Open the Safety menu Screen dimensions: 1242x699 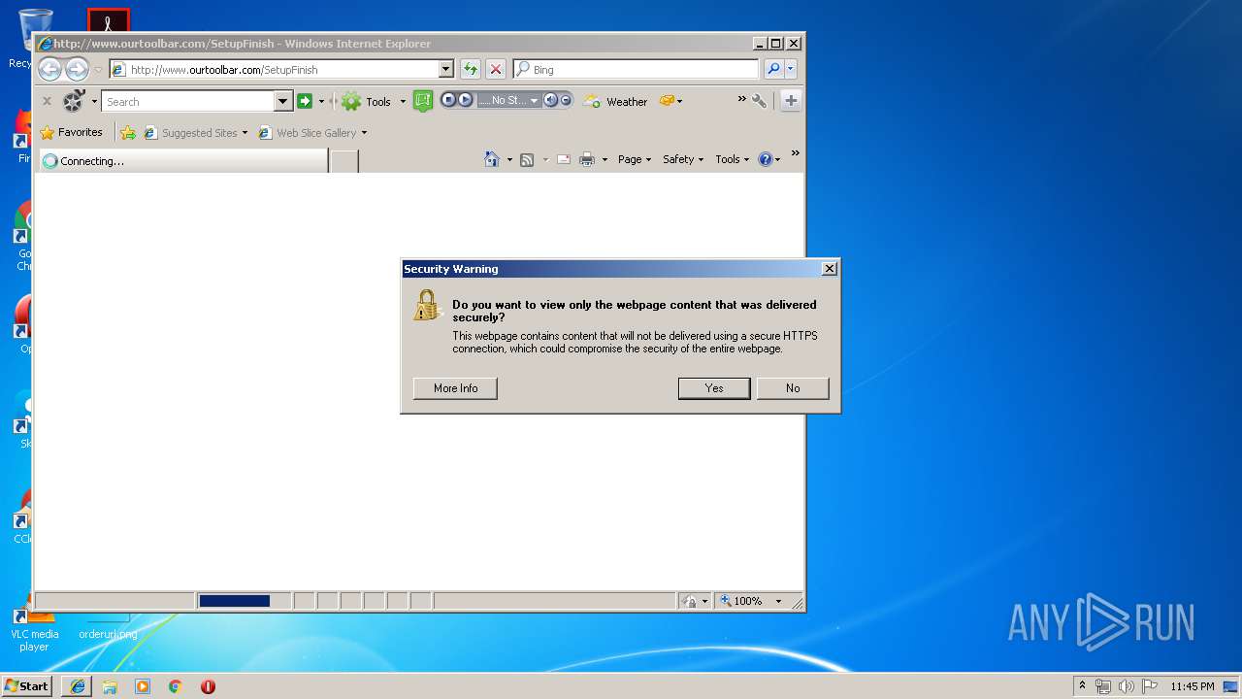click(x=683, y=159)
